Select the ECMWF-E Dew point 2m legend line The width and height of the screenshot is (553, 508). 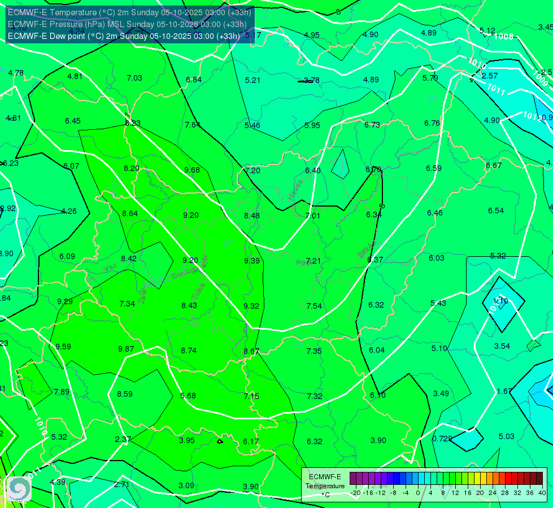pyautogui.click(x=124, y=36)
